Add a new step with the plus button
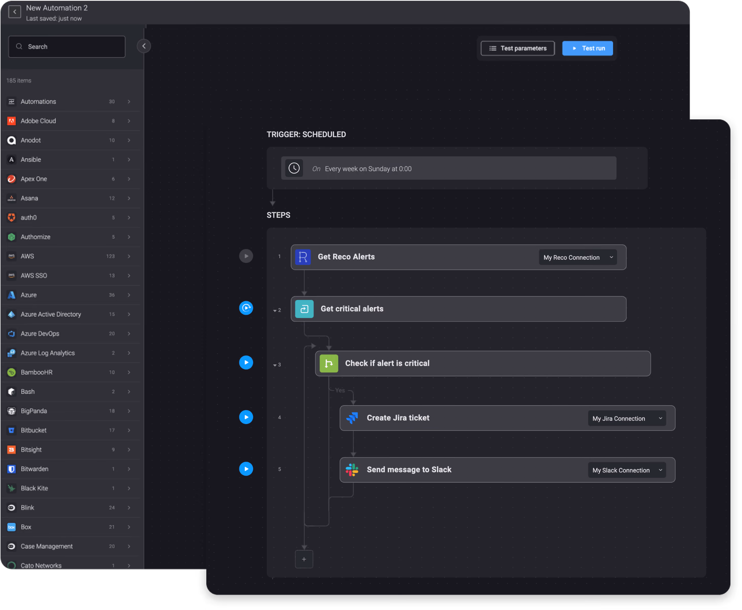Viewport: 742px width, 610px height. coord(304,560)
